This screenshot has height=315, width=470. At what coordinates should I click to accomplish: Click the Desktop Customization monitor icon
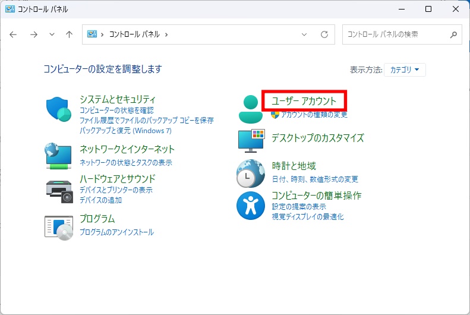tap(250, 140)
